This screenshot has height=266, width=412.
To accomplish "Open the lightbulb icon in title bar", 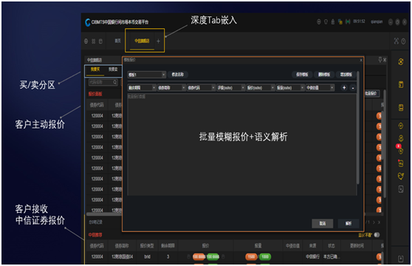I will coord(326,22).
